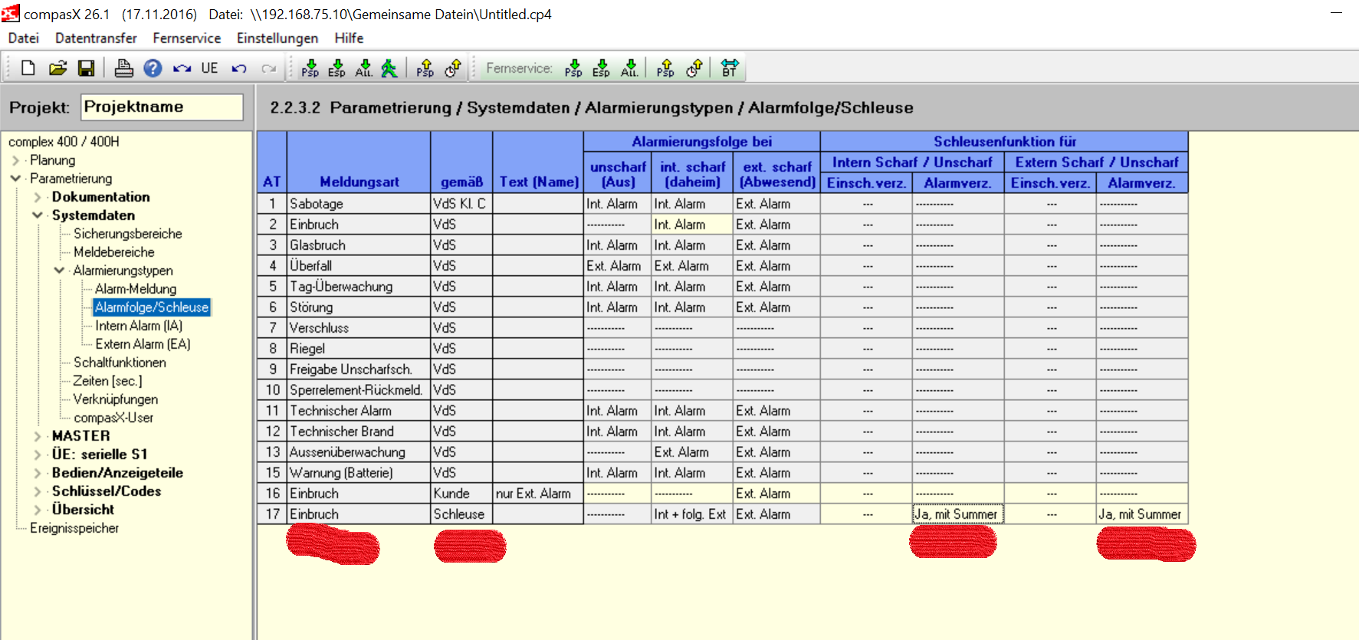Open the Datentransfer menu
The height and width of the screenshot is (640, 1359).
[x=96, y=38]
